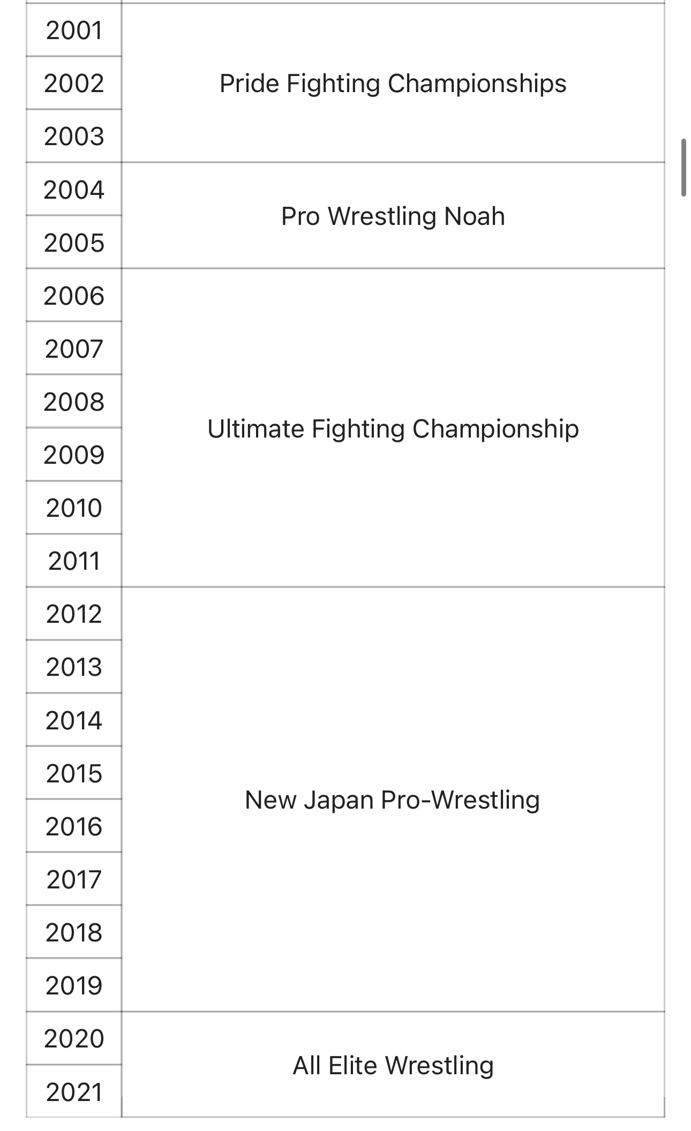Viewport: 691px width, 1131px height.
Task: Click the 2018 year cell
Action: click(74, 933)
